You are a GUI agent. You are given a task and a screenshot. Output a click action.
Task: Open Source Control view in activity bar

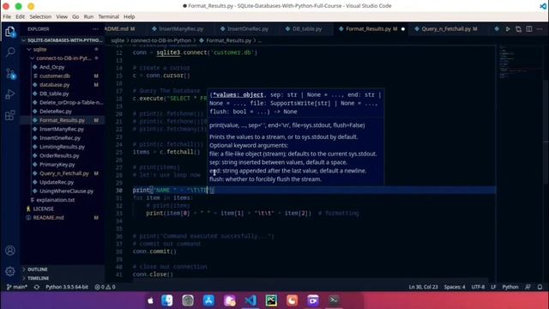(10, 73)
